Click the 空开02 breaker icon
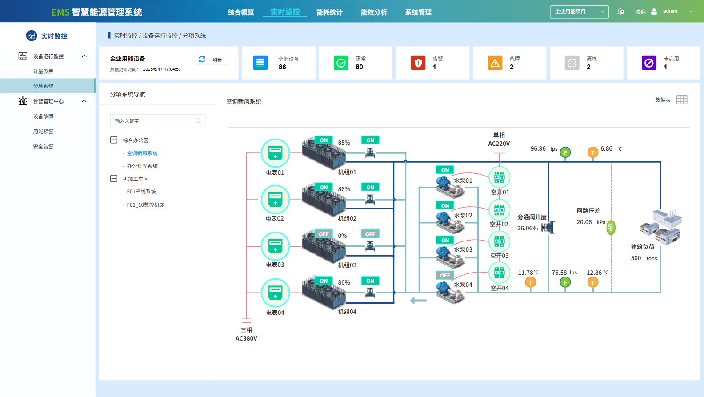This screenshot has width=704, height=397. [x=499, y=209]
